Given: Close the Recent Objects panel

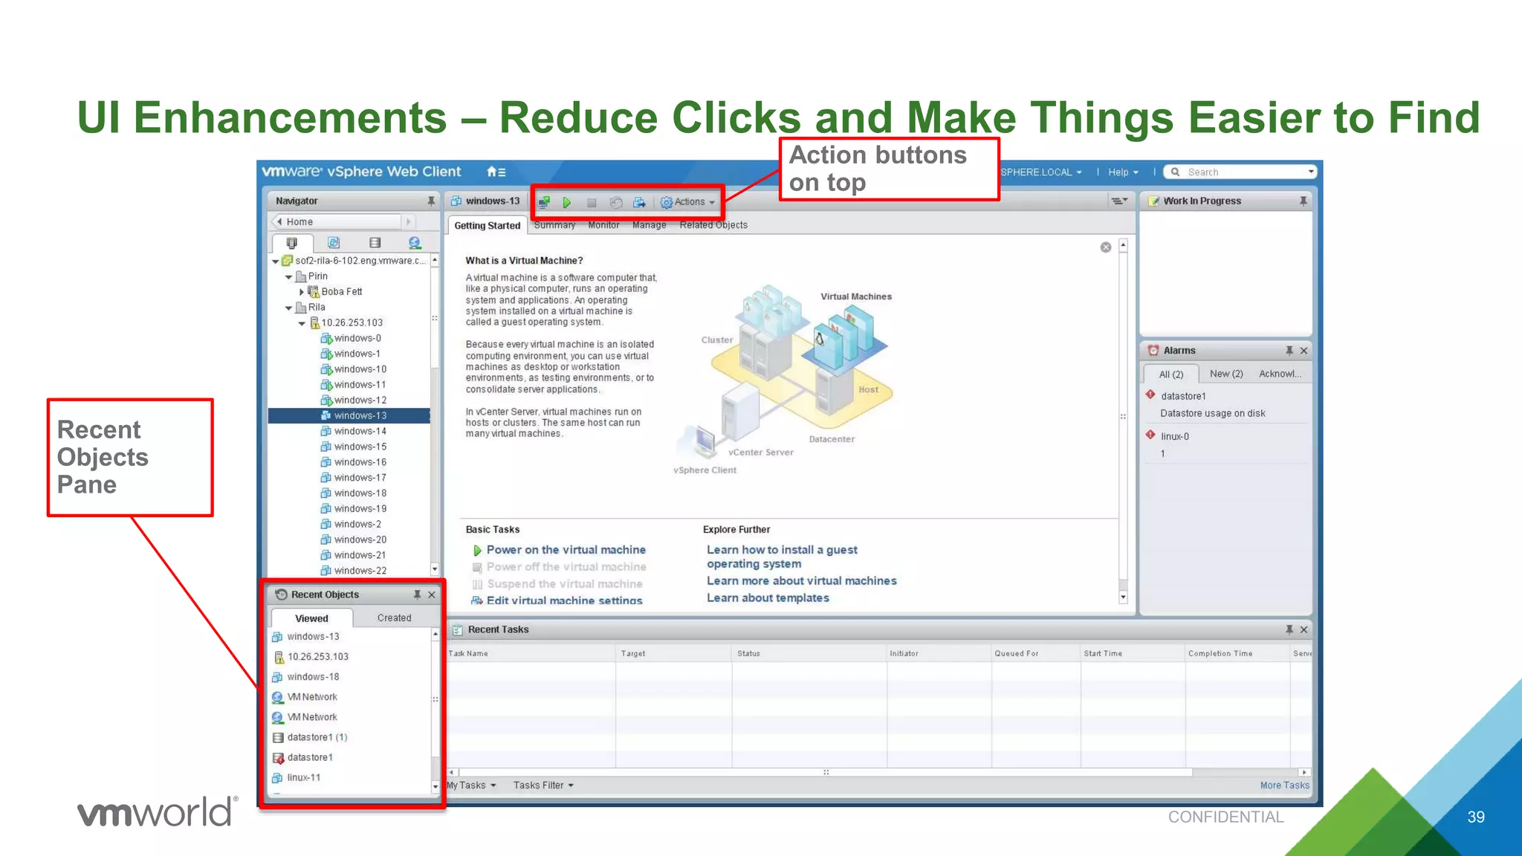Looking at the screenshot, I should (x=432, y=594).
